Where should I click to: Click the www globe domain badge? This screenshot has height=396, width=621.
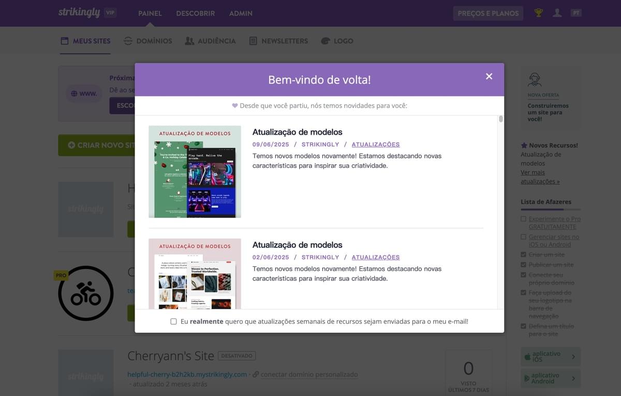coord(84,93)
